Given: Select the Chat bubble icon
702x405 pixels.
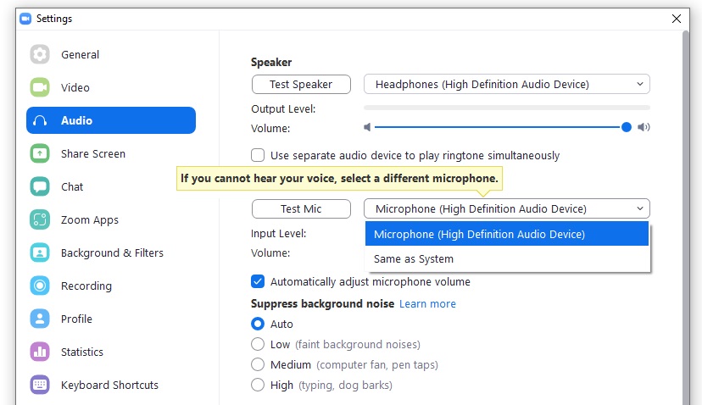Looking at the screenshot, I should point(40,187).
